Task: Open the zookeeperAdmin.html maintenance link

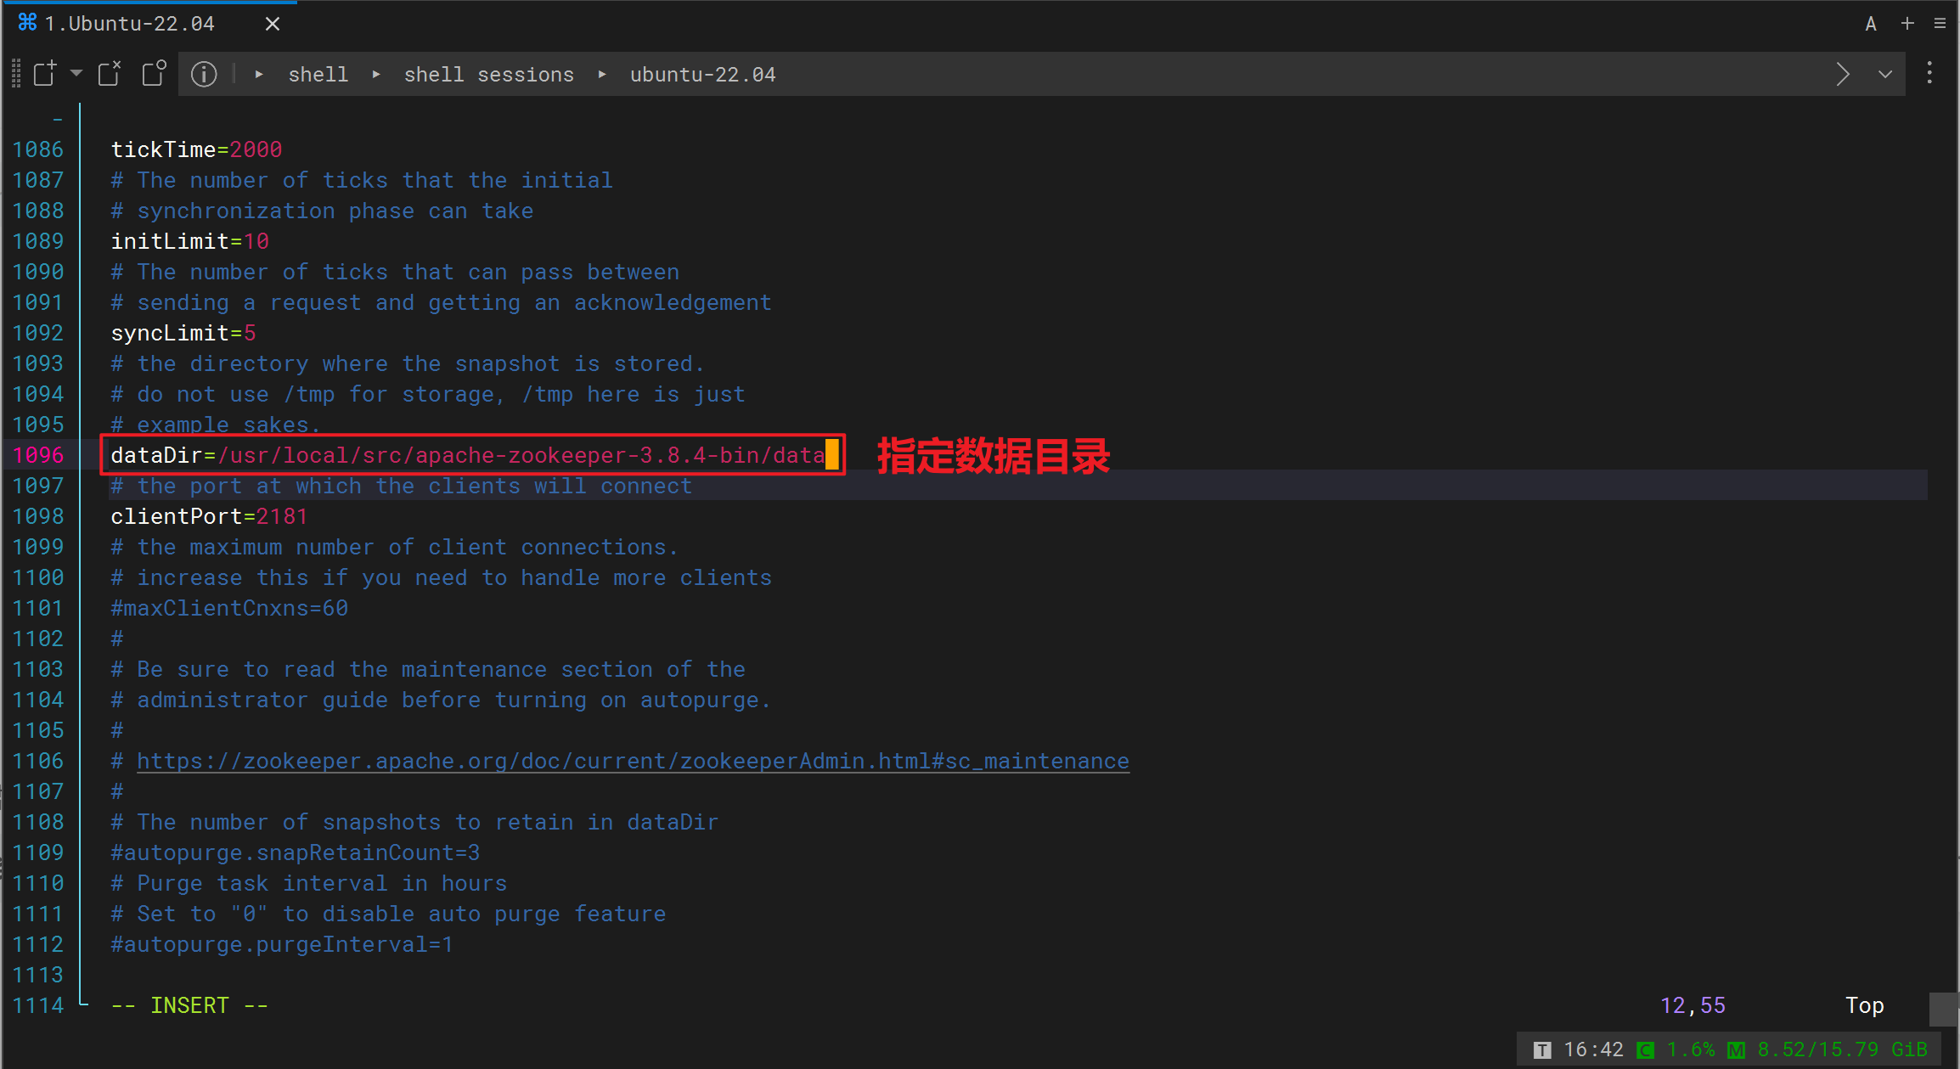Action: coord(633,761)
